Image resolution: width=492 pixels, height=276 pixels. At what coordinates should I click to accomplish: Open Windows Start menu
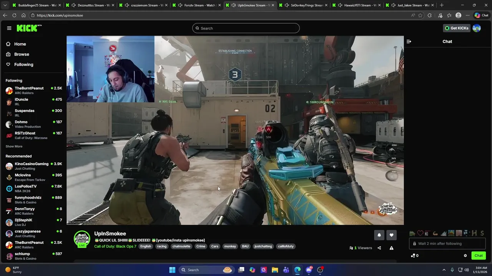tap(172, 270)
